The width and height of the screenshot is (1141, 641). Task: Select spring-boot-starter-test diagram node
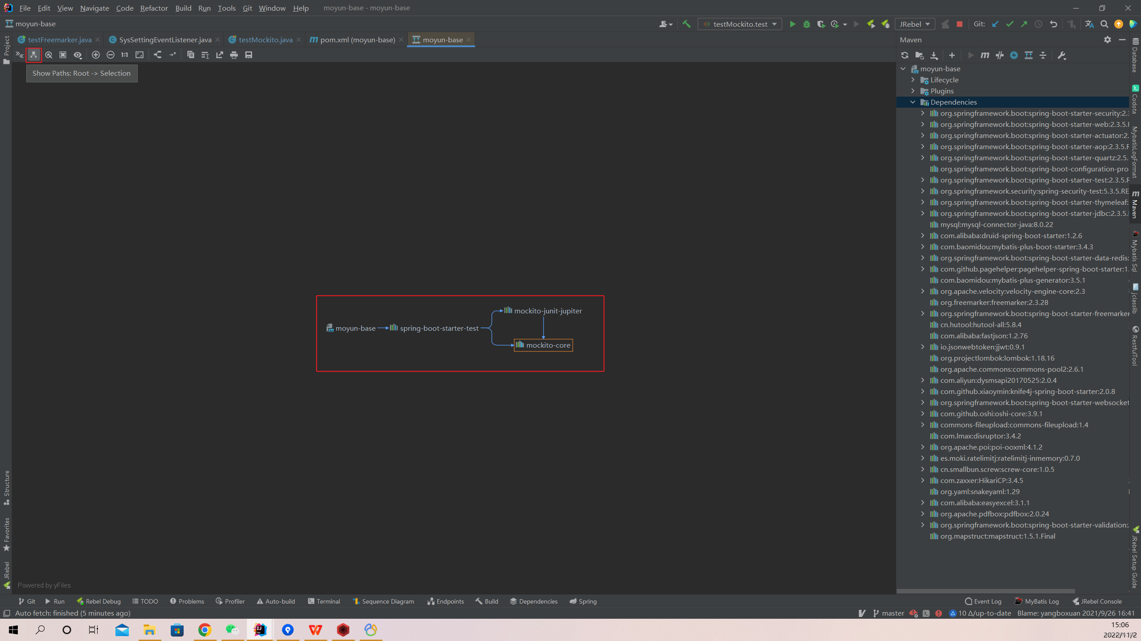tap(435, 328)
